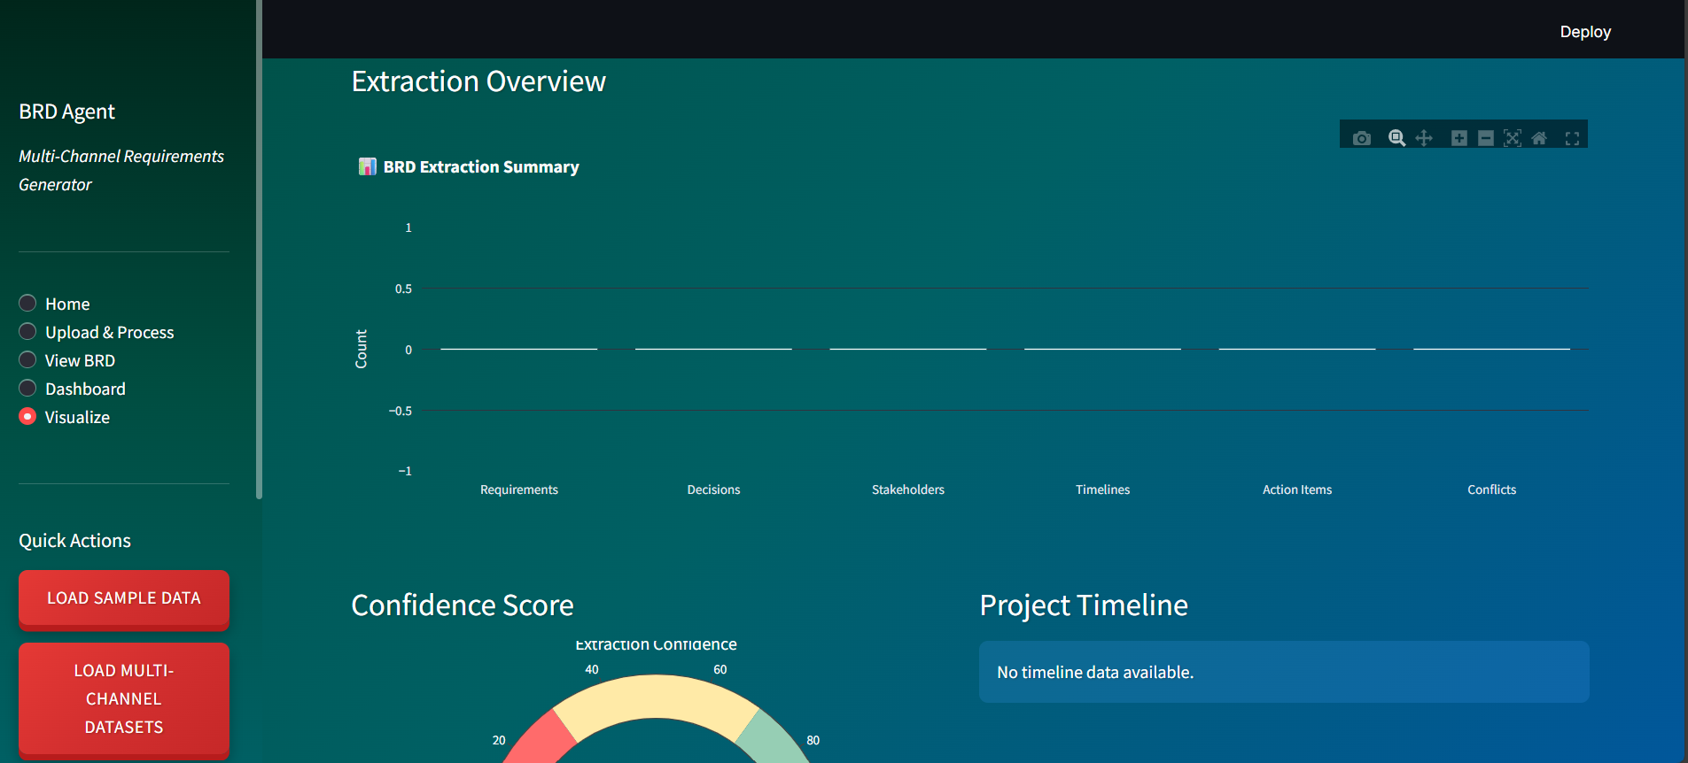Select the Dashboard radio option

[28, 389]
